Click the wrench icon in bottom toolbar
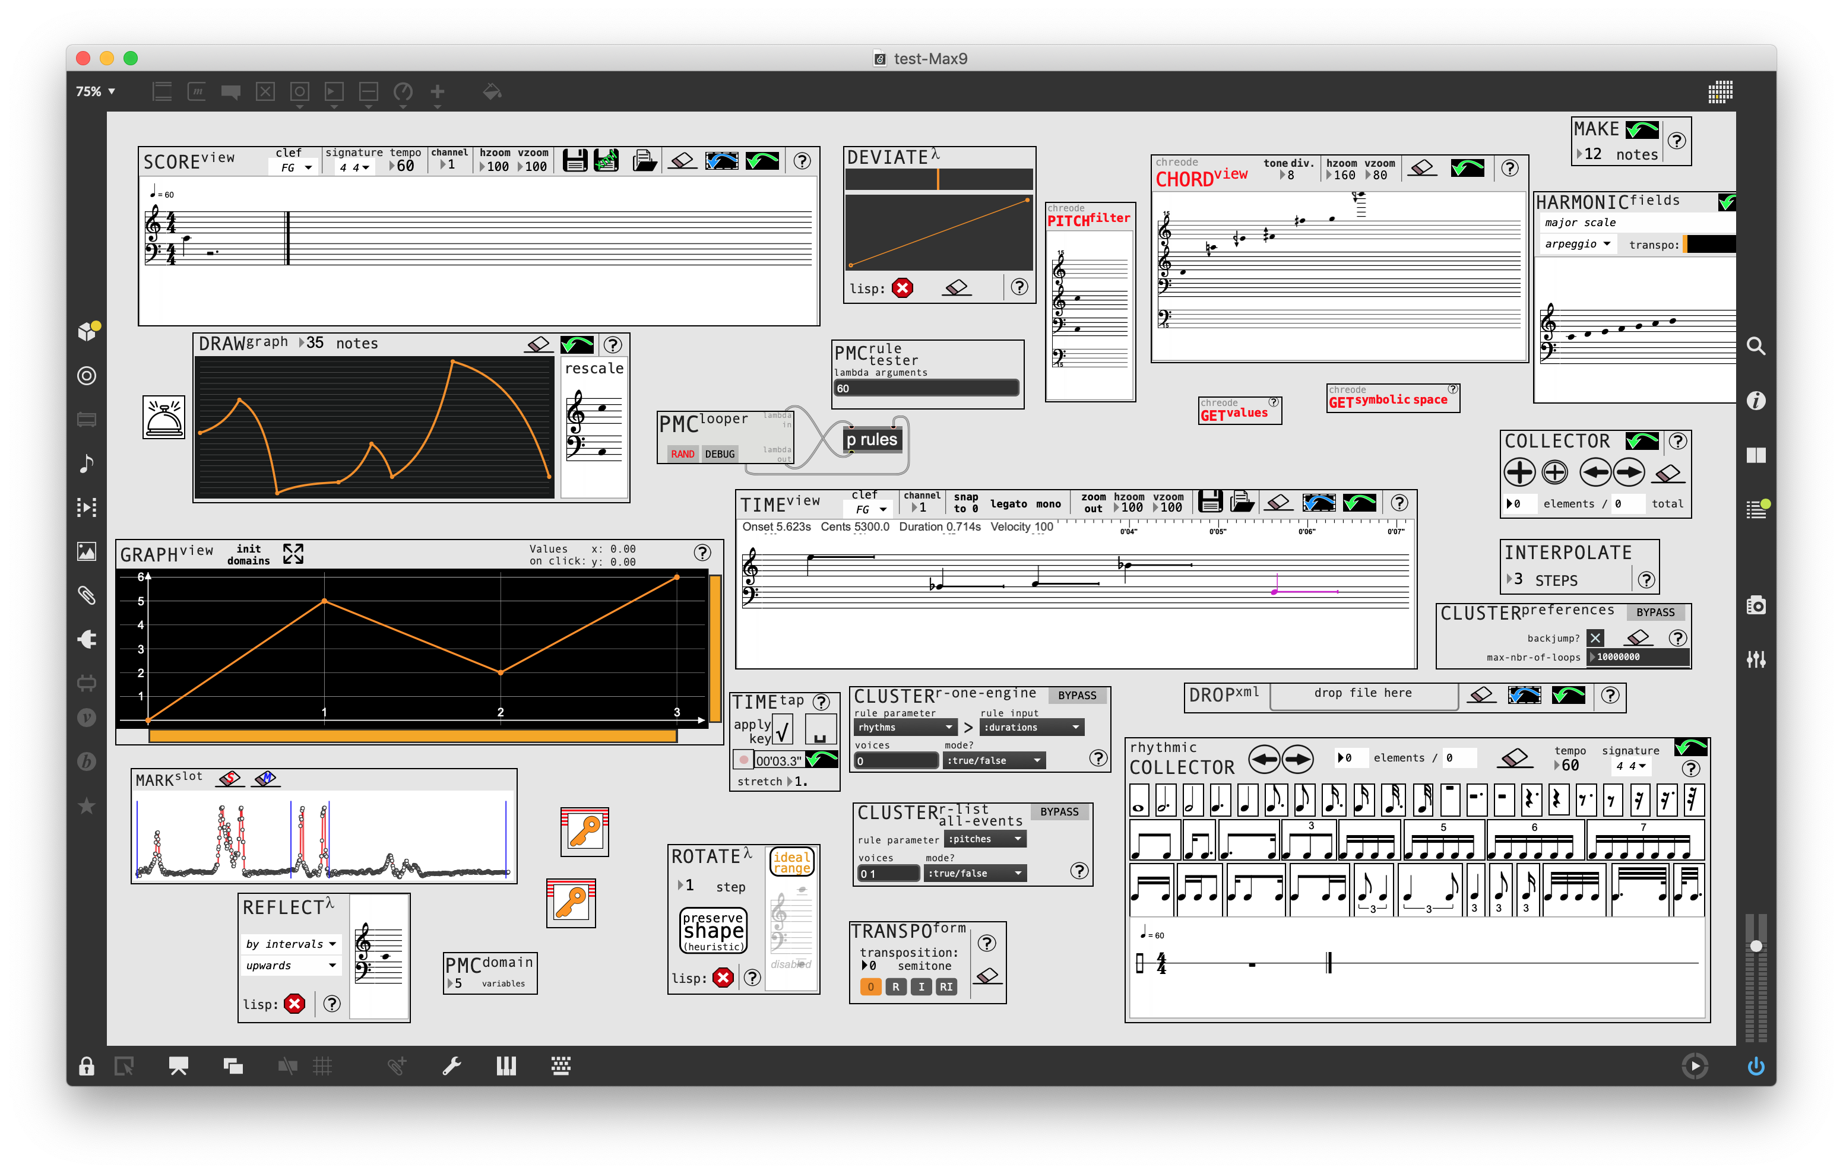Image resolution: width=1843 pixels, height=1174 pixels. tap(452, 1065)
